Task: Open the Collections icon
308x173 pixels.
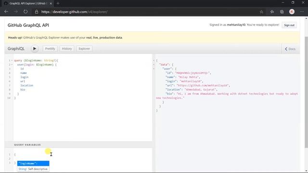Action: [282, 12]
